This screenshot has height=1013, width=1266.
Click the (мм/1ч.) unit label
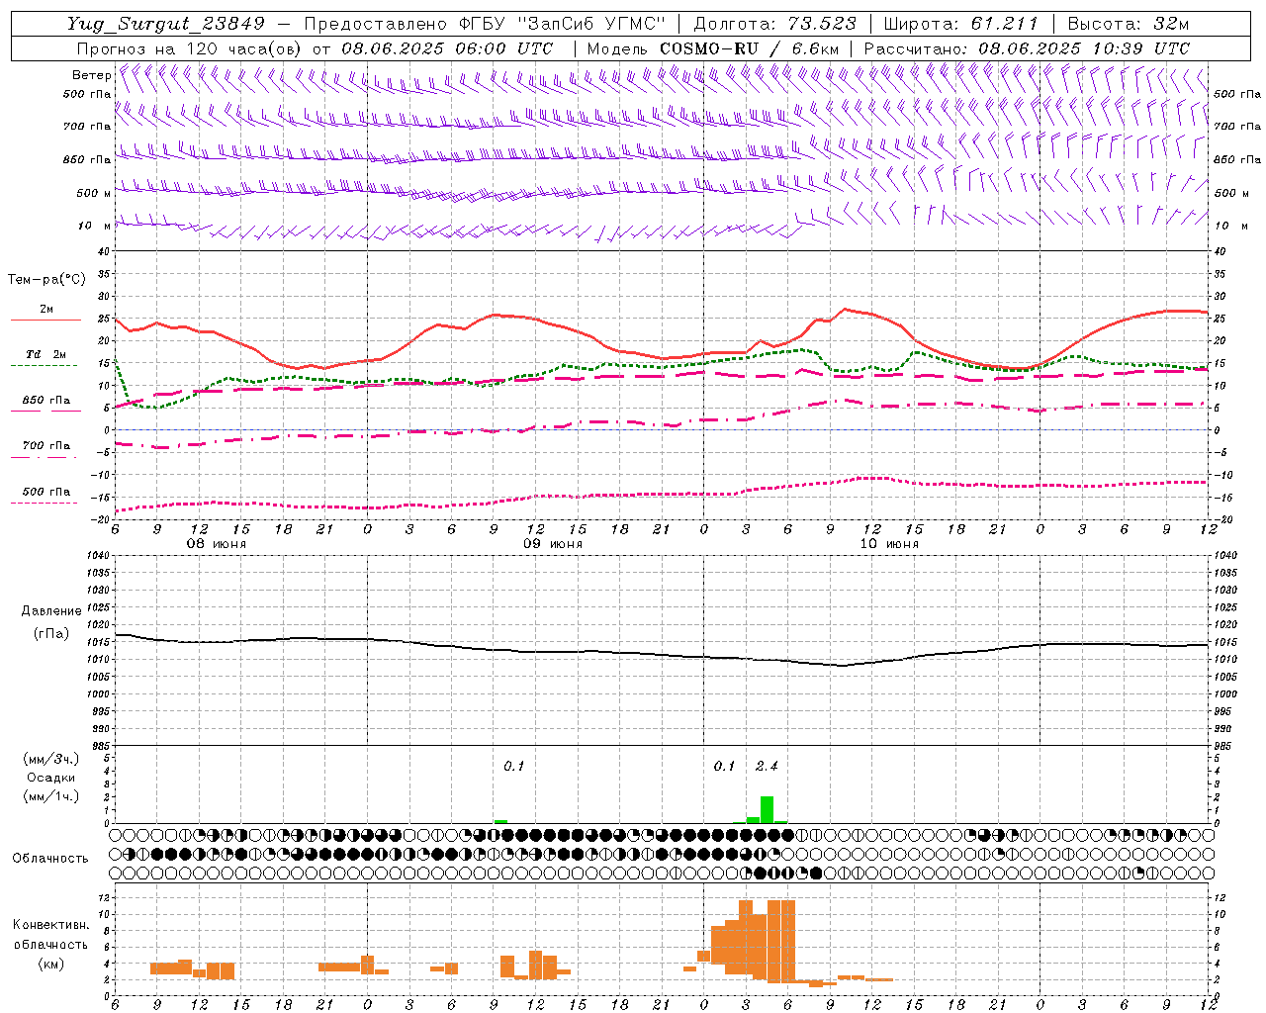pos(51,796)
